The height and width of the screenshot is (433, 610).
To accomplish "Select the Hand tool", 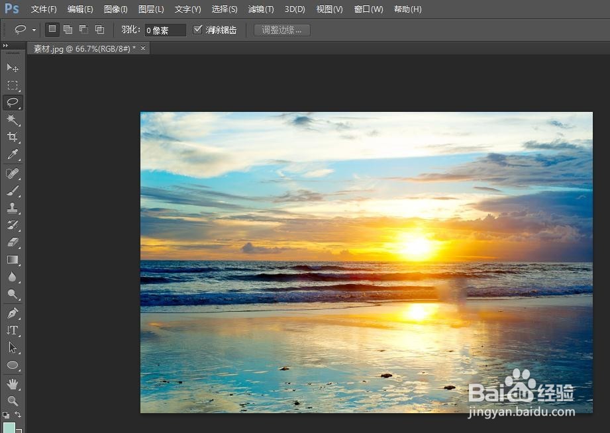I will (13, 384).
